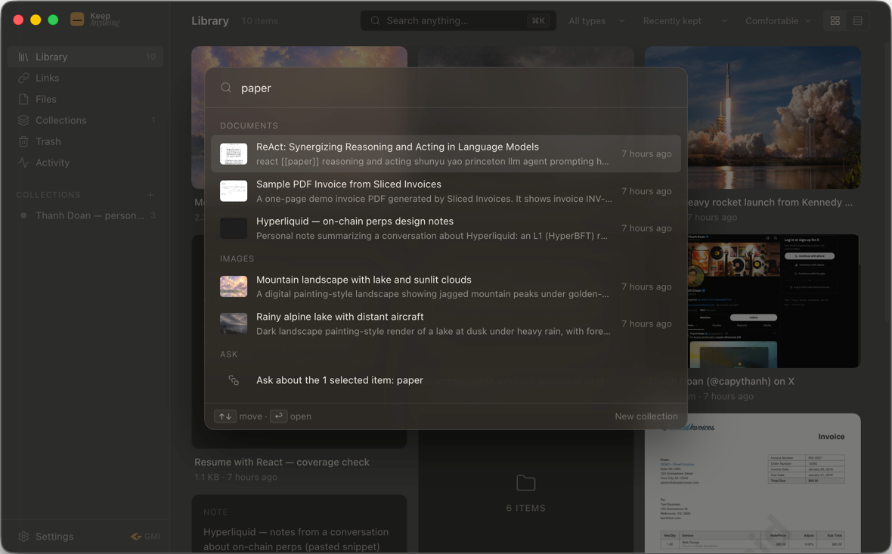Click the Library page heading

pyautogui.click(x=210, y=20)
